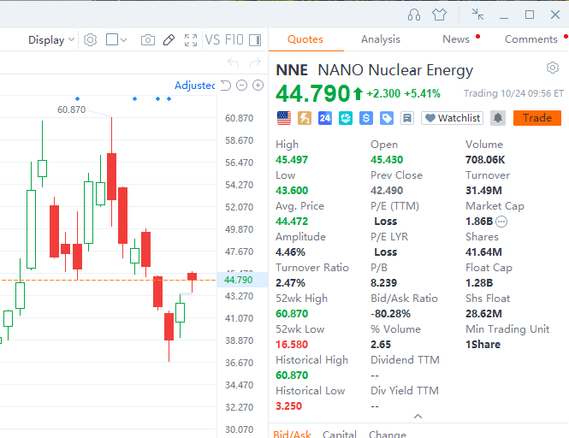Viewport: 569px width, 438px height.
Task: Set a price alert bell icon
Action: point(498,118)
